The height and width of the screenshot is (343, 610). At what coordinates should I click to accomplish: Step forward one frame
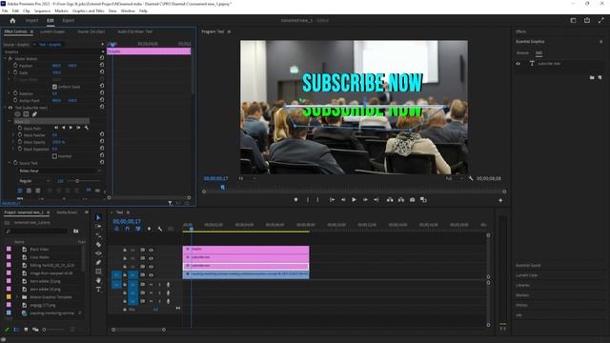tap(365, 200)
